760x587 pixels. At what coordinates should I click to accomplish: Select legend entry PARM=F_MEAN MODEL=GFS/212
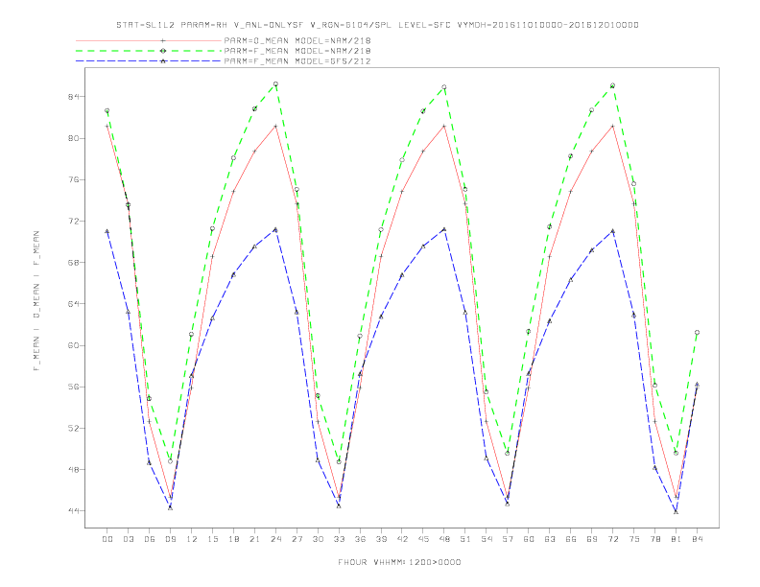[297, 61]
